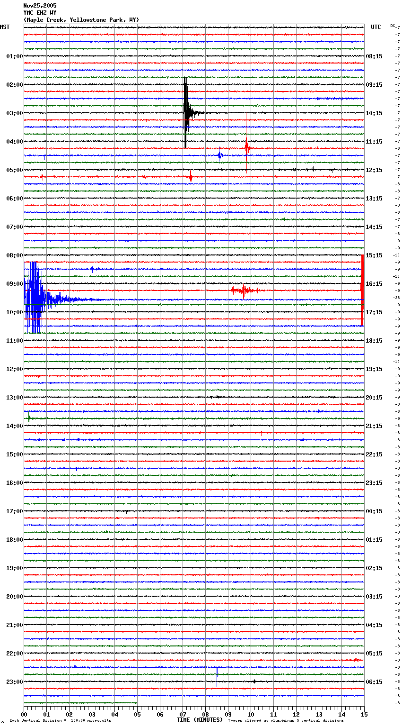Select the 05:00 MST row label

15,170
